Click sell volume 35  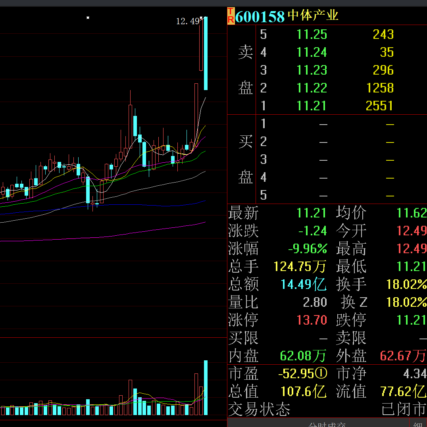click(387, 52)
